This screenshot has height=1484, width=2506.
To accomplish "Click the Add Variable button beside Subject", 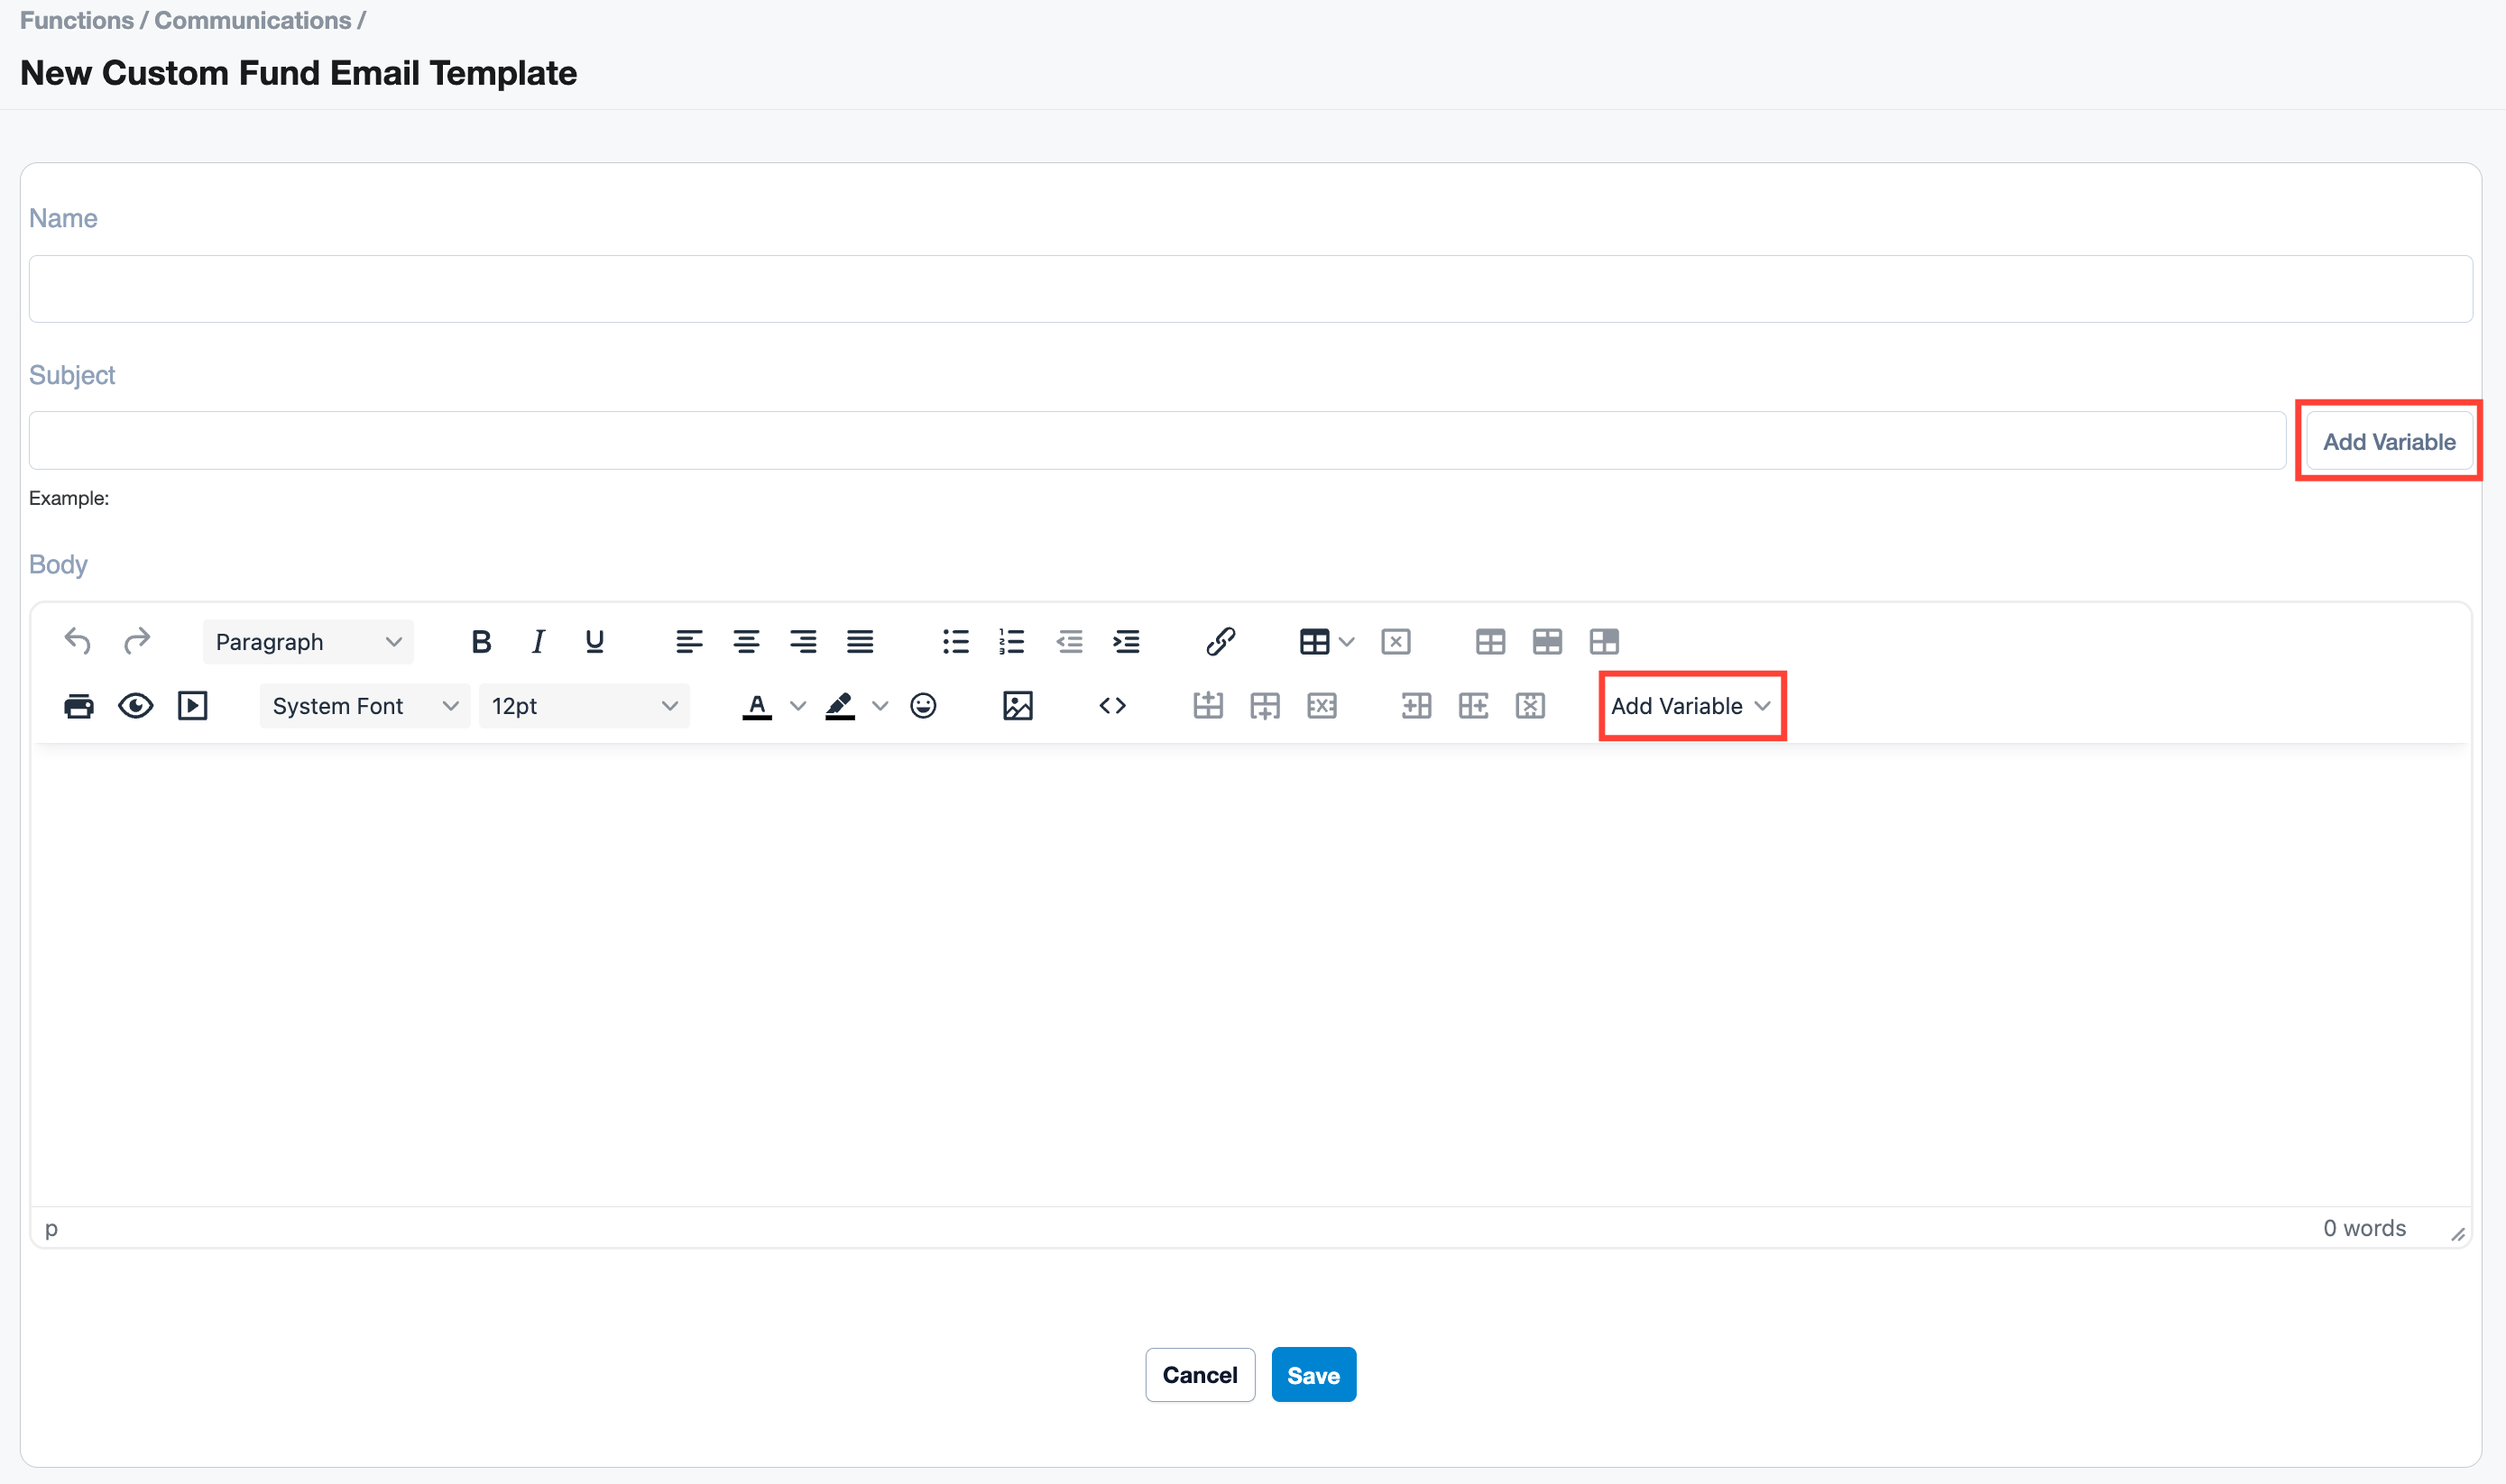I will pyautogui.click(x=2388, y=441).
